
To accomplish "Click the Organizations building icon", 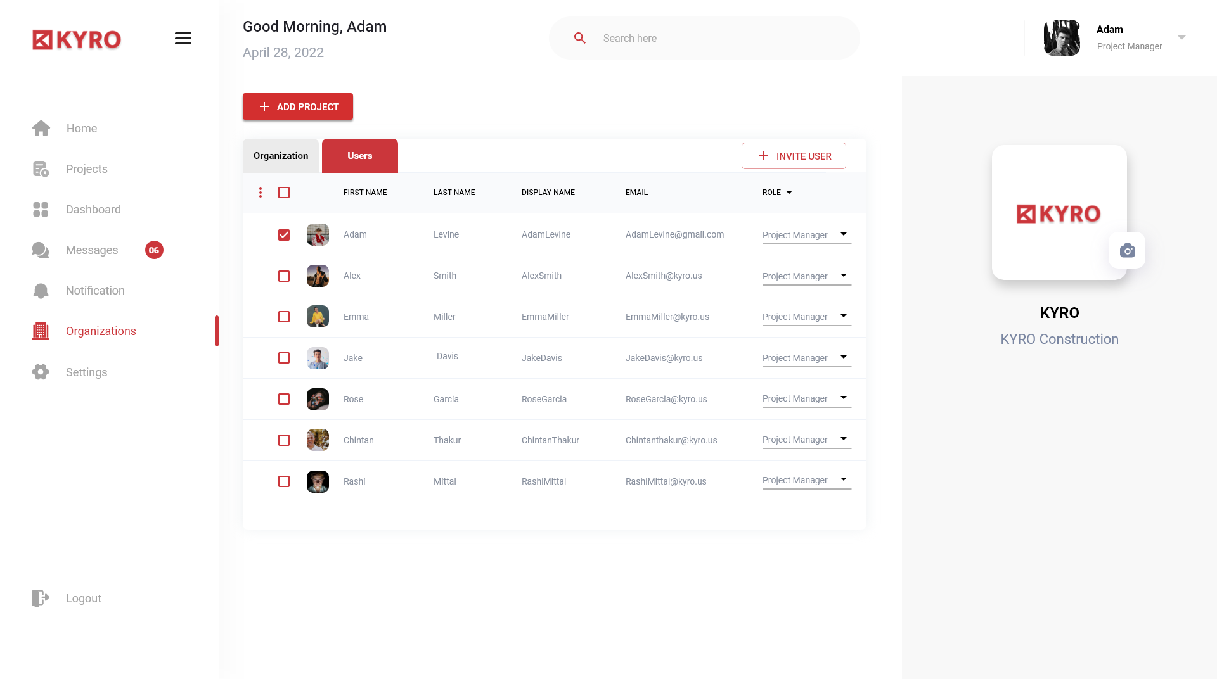I will [x=41, y=331].
